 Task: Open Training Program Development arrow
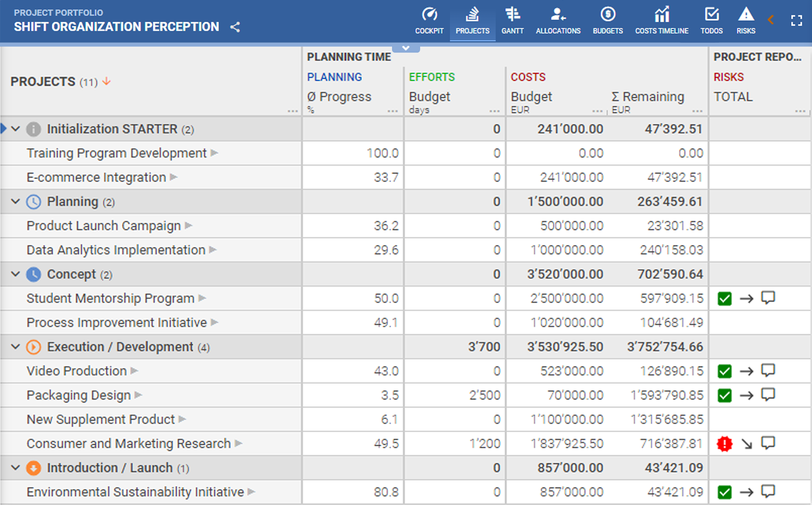tap(214, 153)
